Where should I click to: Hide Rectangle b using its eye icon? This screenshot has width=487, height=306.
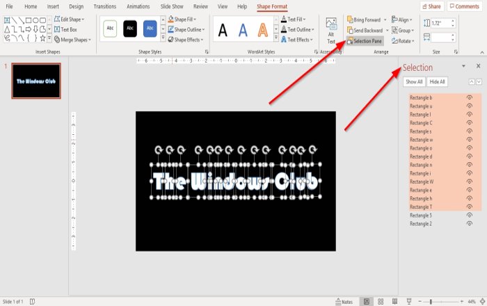[x=470, y=97]
